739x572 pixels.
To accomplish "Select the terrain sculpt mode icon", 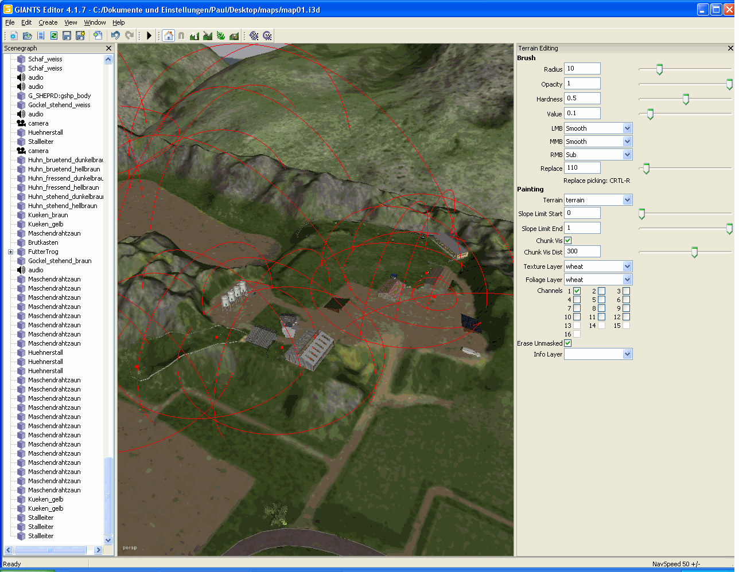I will [195, 36].
